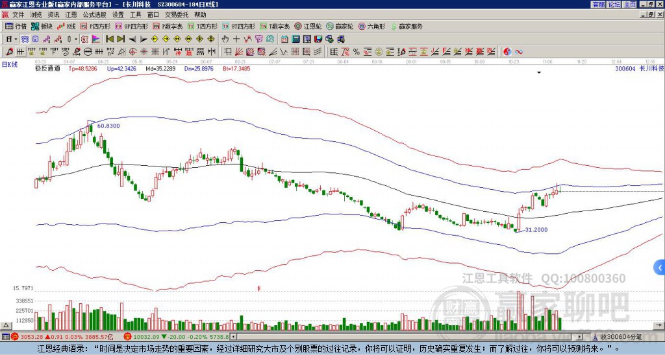
Task: Toggle the 权 price adjustment button
Action: tap(84, 39)
